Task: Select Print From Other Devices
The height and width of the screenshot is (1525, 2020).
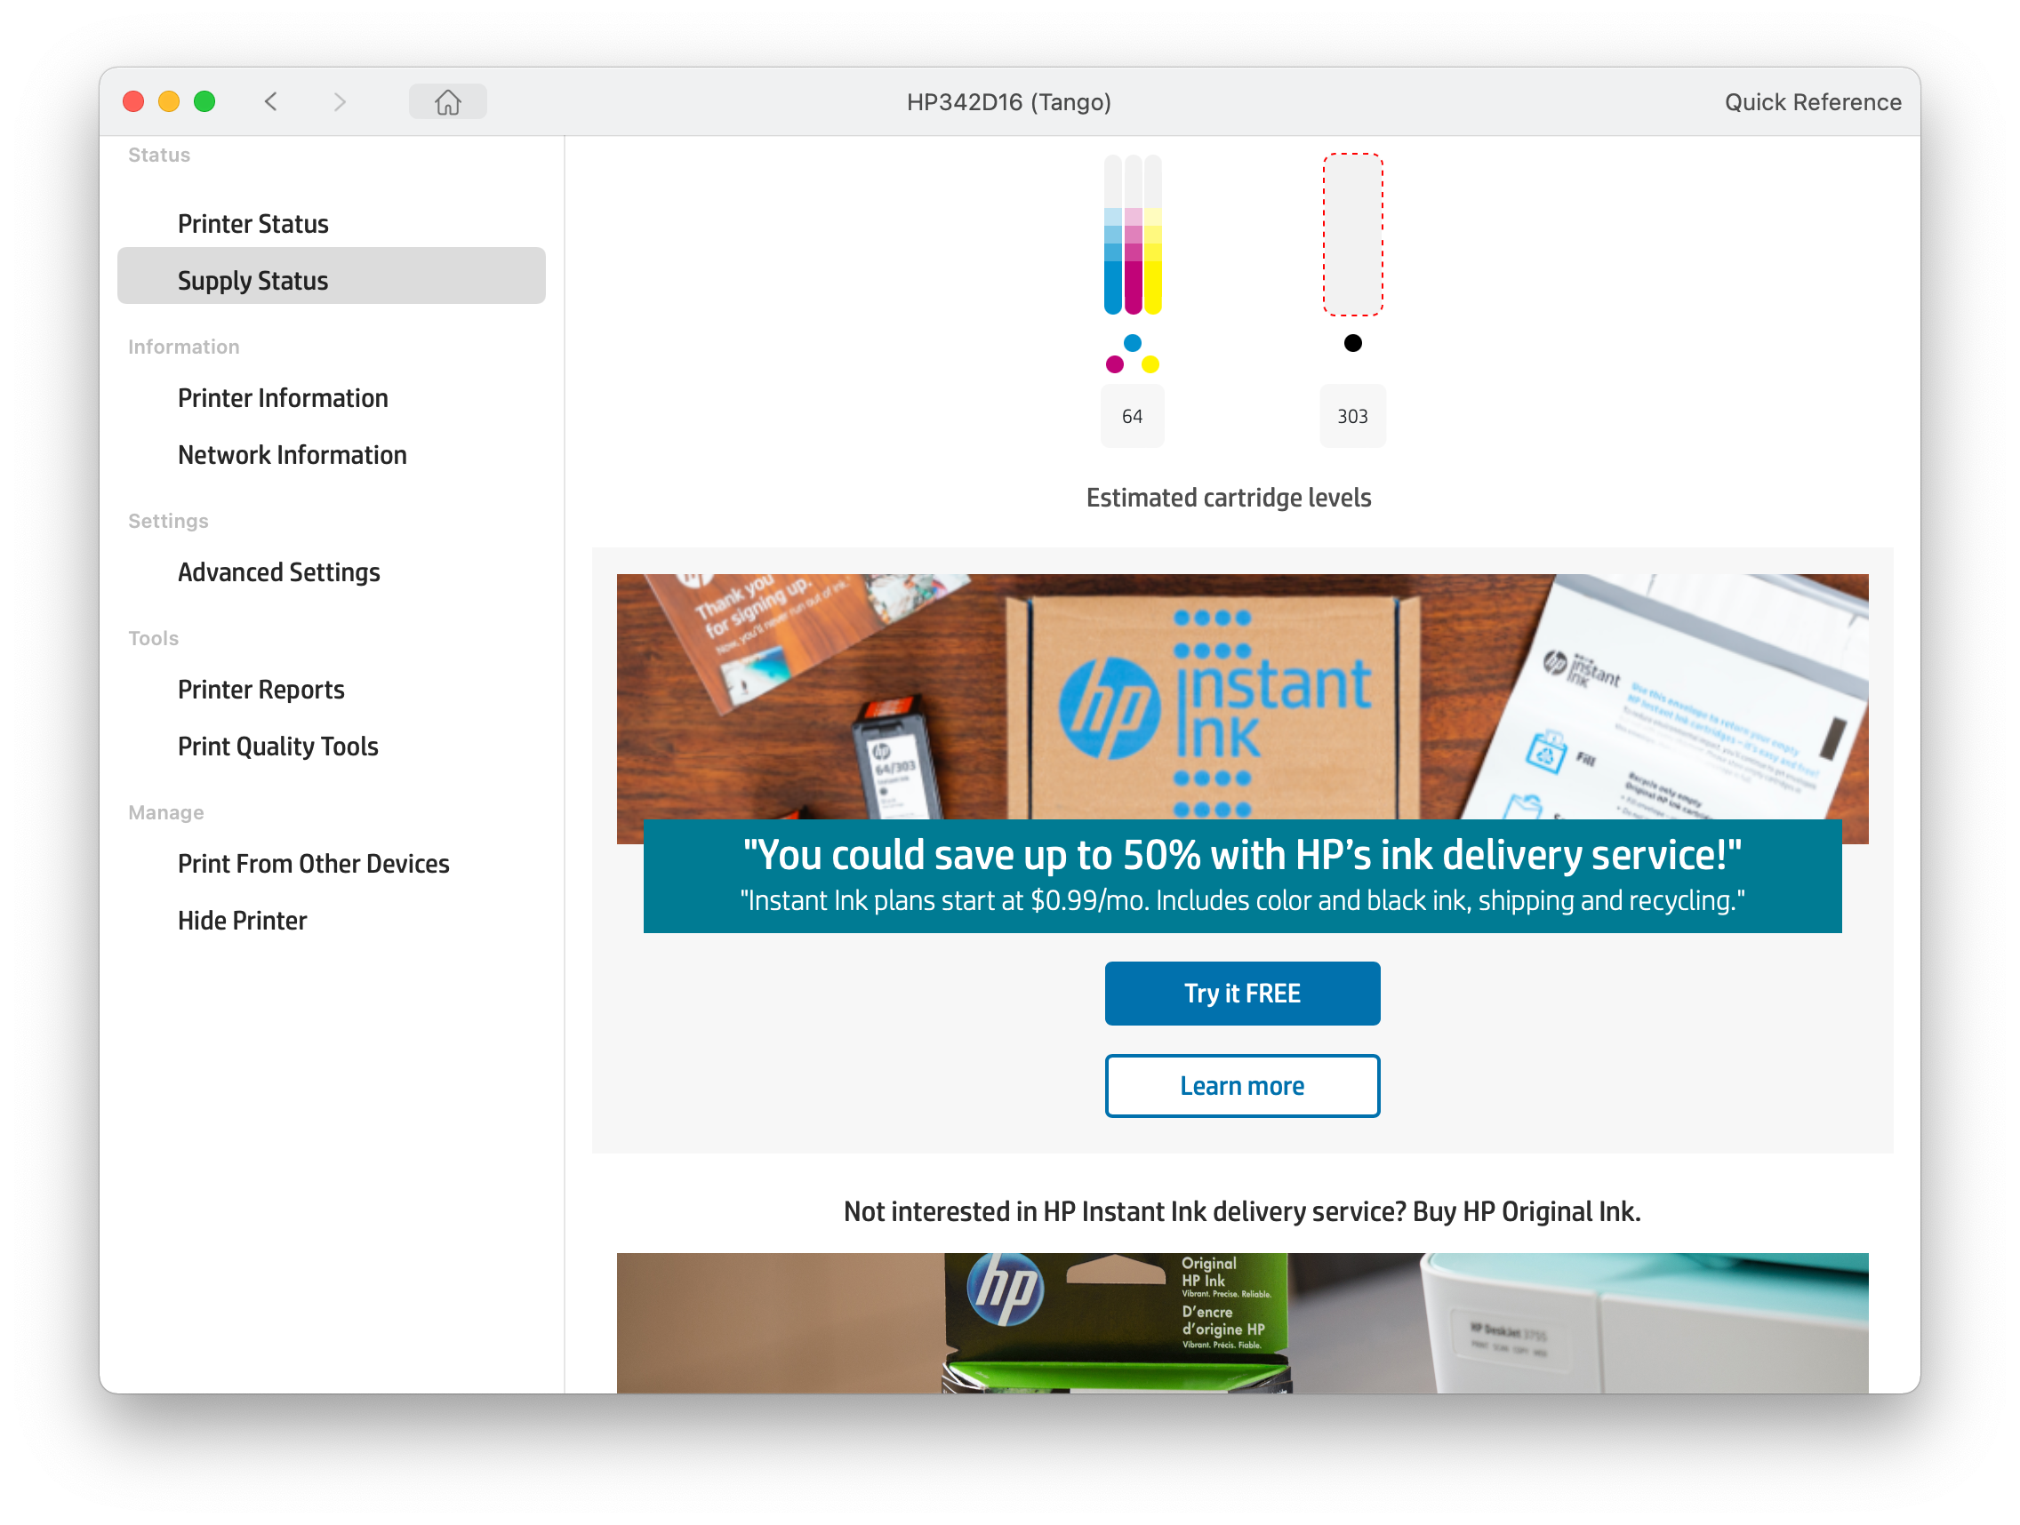Action: point(313,863)
